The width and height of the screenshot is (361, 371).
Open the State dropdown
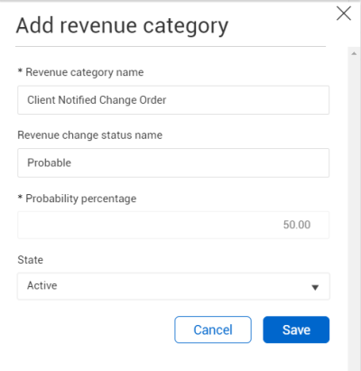coord(173,286)
